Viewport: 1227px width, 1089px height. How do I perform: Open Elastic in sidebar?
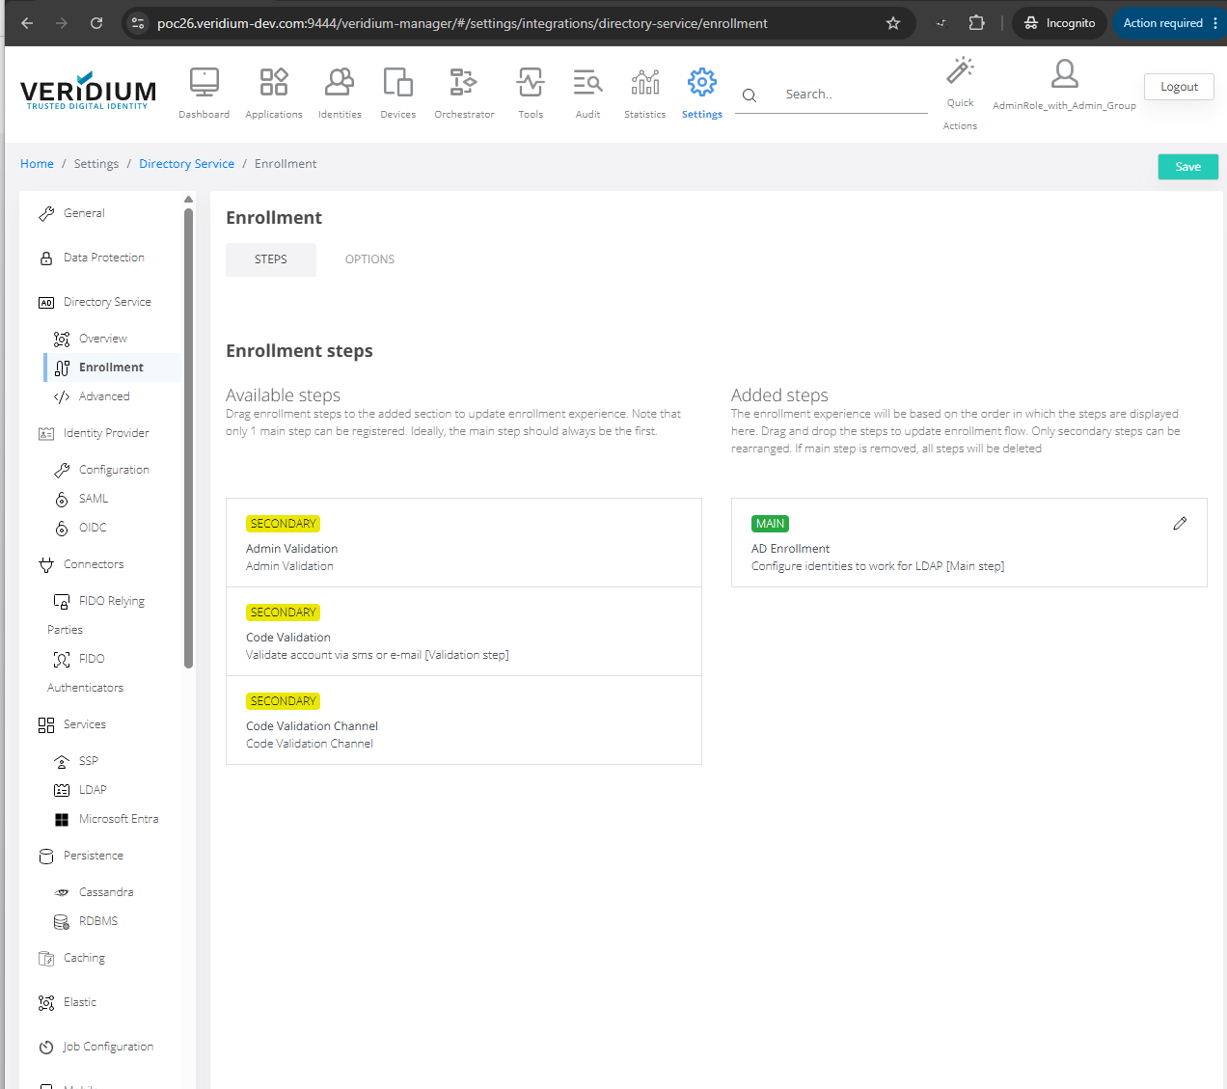coord(80,1002)
